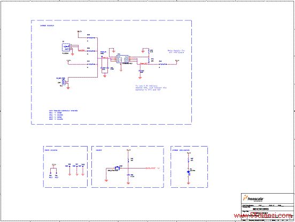The height and width of the screenshot is (222, 295).
Task: Select the 'Main supply' blue note text
Action: (176, 51)
